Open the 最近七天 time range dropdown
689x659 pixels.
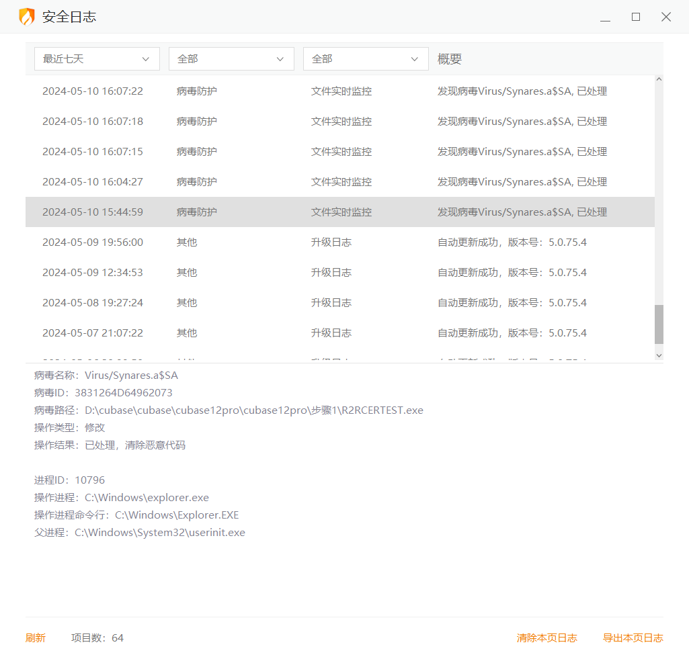pos(97,59)
